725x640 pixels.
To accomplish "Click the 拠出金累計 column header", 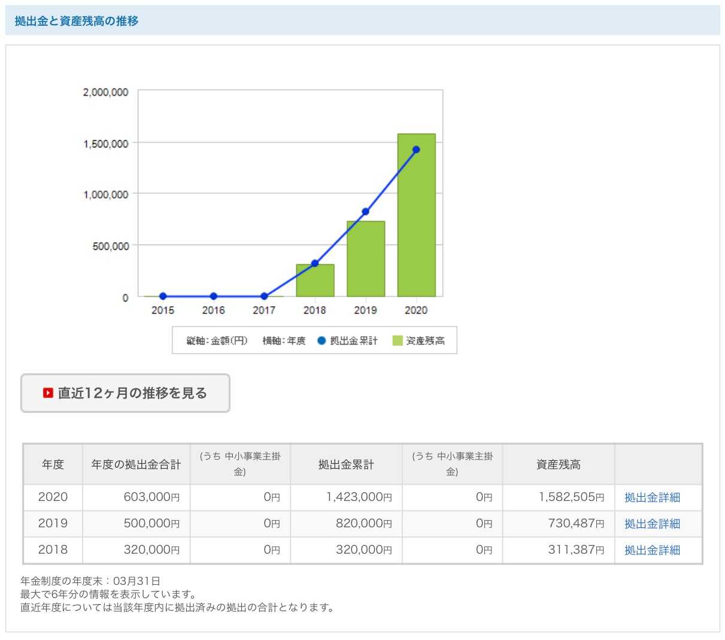I will 346,464.
